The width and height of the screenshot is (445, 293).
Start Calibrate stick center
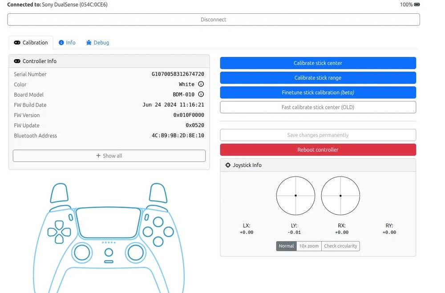click(318, 63)
